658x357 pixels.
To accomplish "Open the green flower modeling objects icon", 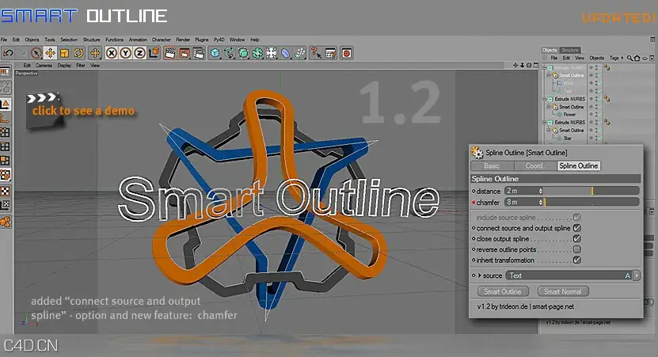I will [257, 53].
